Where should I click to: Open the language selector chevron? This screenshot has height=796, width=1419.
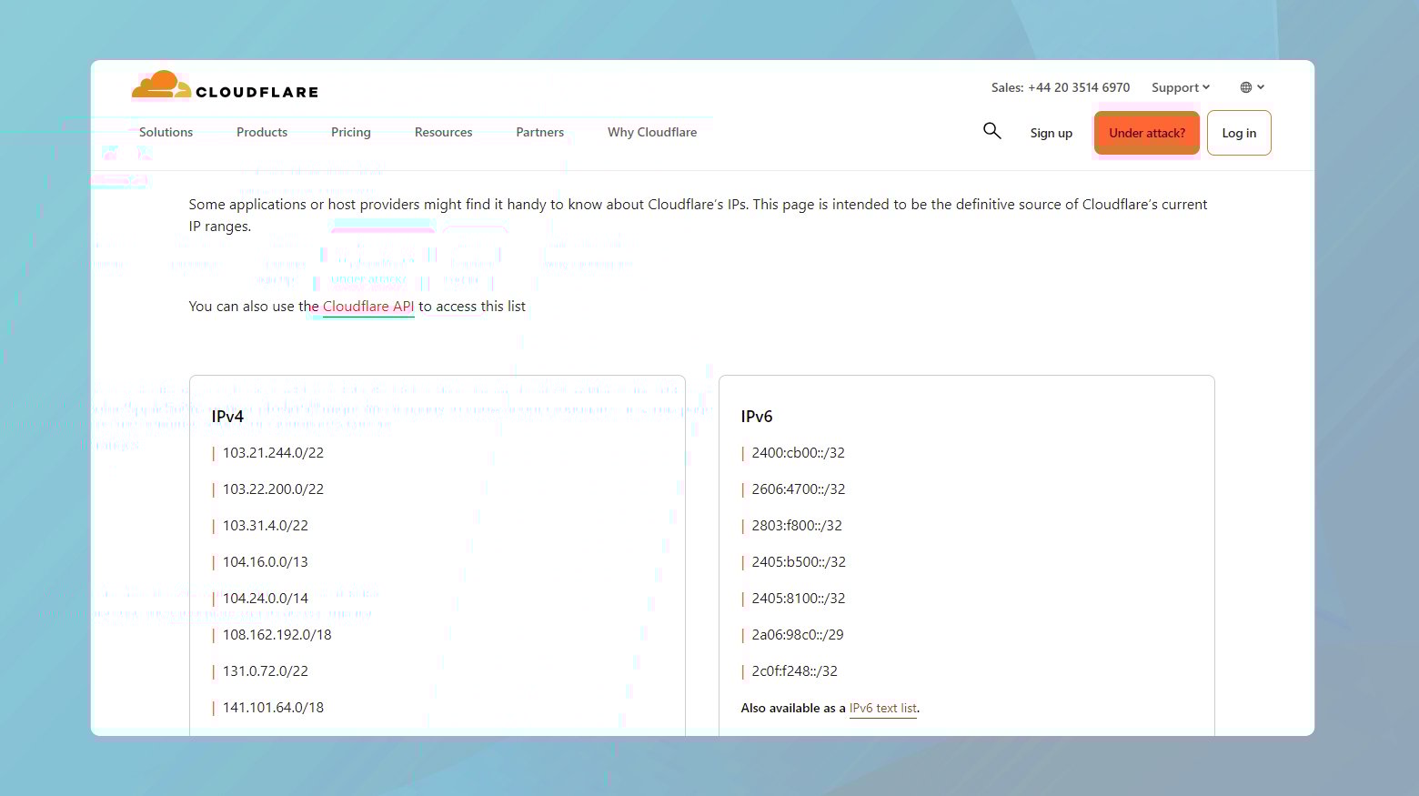(x=1261, y=87)
